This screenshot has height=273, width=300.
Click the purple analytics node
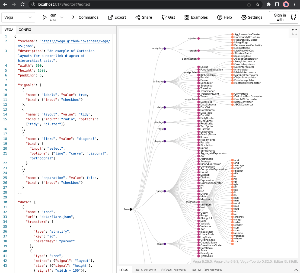click(165, 49)
